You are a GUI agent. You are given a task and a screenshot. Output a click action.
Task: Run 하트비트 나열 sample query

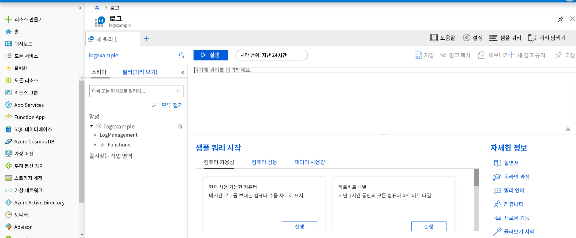pos(429,226)
